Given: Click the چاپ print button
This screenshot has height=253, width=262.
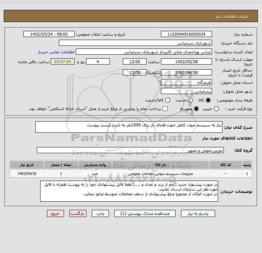Looking at the screenshot, I should coord(100,214).
